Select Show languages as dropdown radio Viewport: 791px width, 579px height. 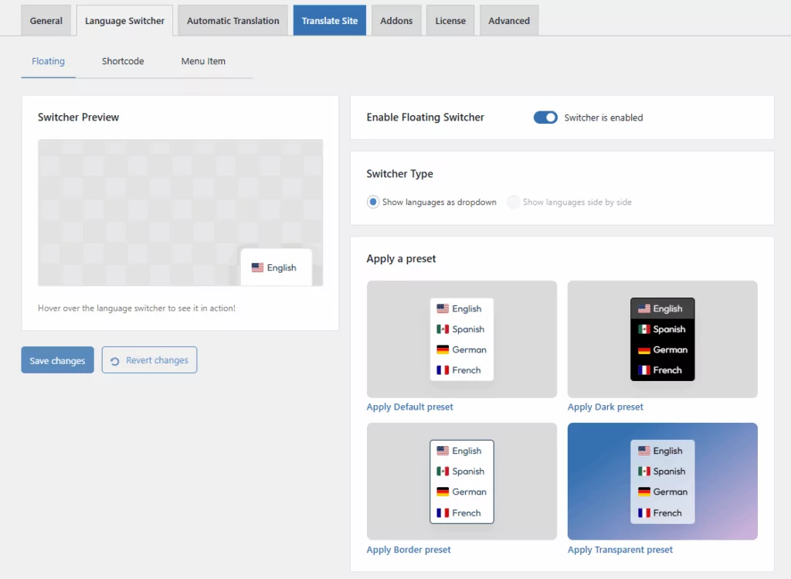click(373, 202)
